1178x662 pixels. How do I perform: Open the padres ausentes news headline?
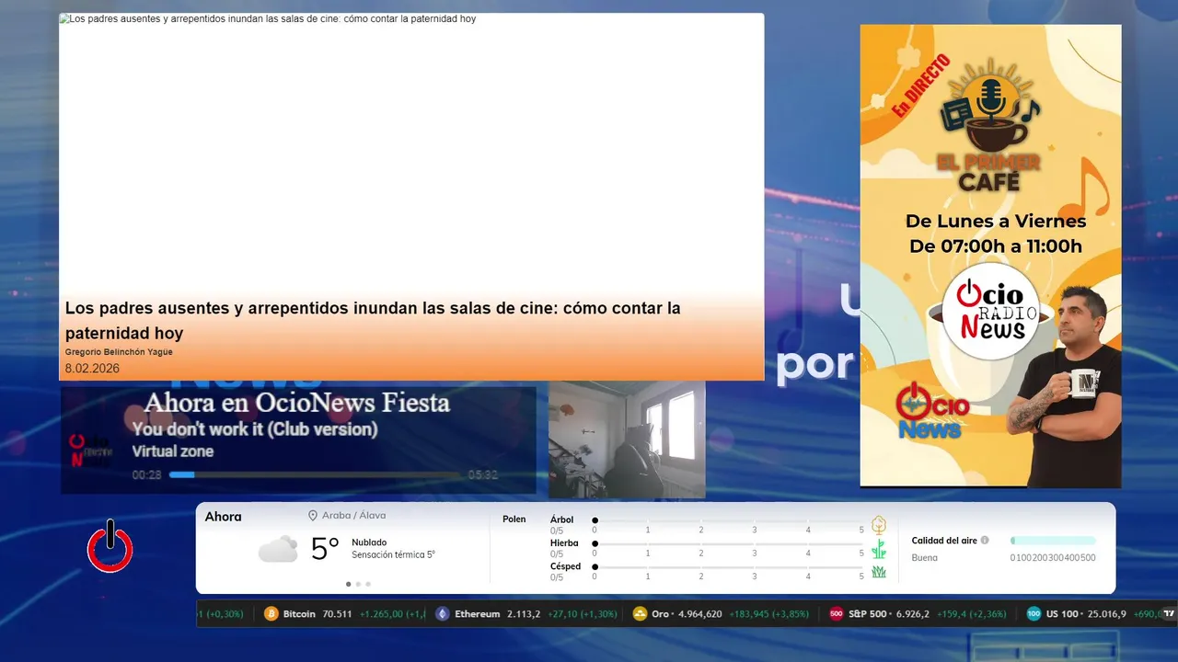373,320
